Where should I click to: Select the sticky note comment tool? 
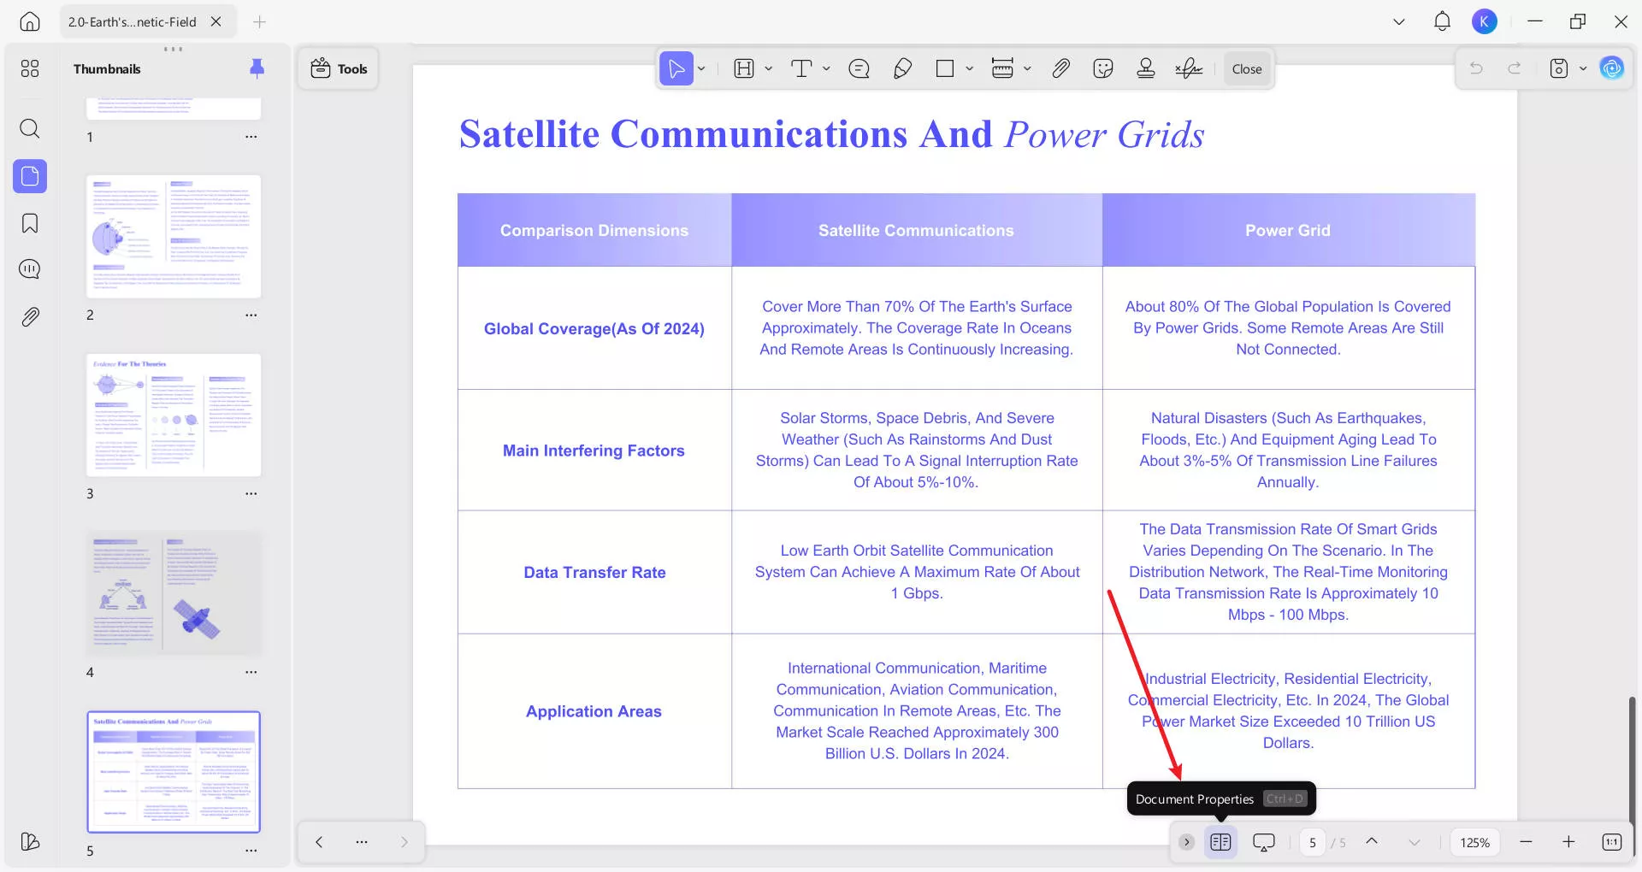(859, 69)
